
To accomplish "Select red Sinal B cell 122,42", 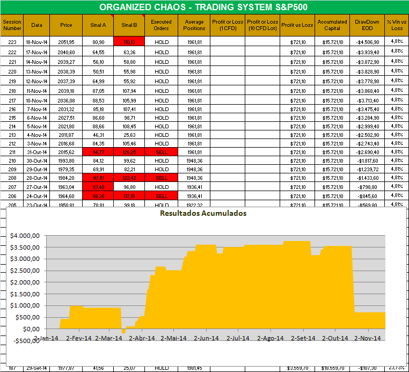I will [x=129, y=178].
